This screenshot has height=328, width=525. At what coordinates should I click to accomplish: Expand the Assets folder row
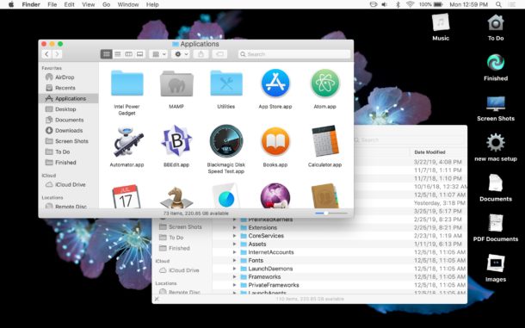[235, 244]
